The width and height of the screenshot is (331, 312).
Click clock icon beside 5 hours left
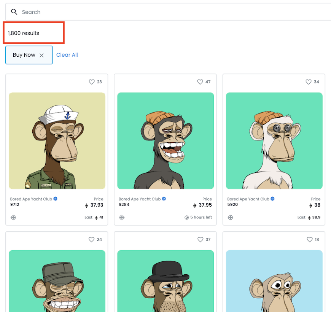[186, 218]
